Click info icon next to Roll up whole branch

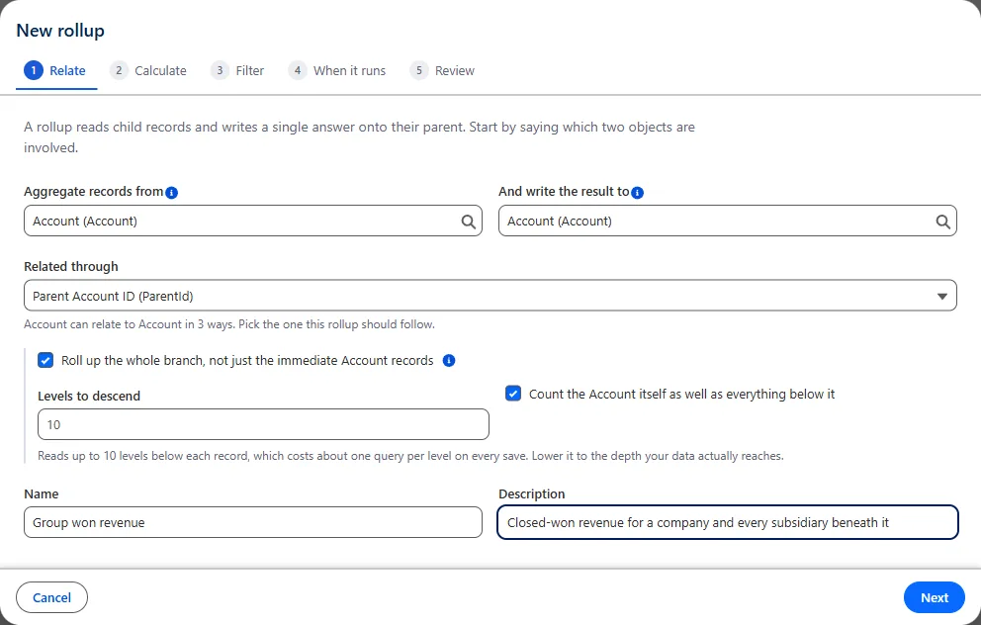tap(449, 360)
